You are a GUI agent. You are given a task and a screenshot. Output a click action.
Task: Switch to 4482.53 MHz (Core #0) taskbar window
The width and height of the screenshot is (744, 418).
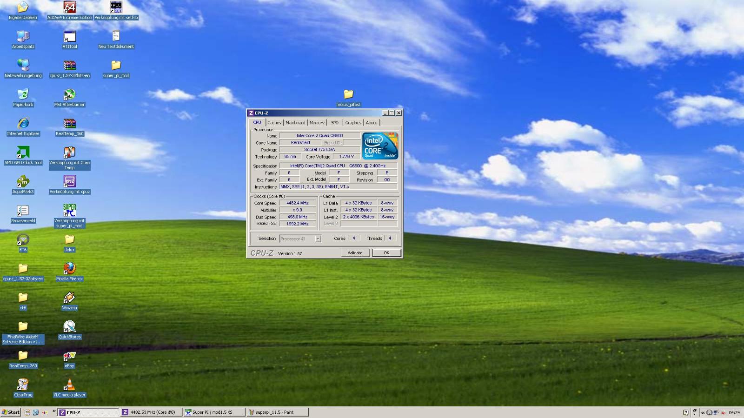(151, 412)
